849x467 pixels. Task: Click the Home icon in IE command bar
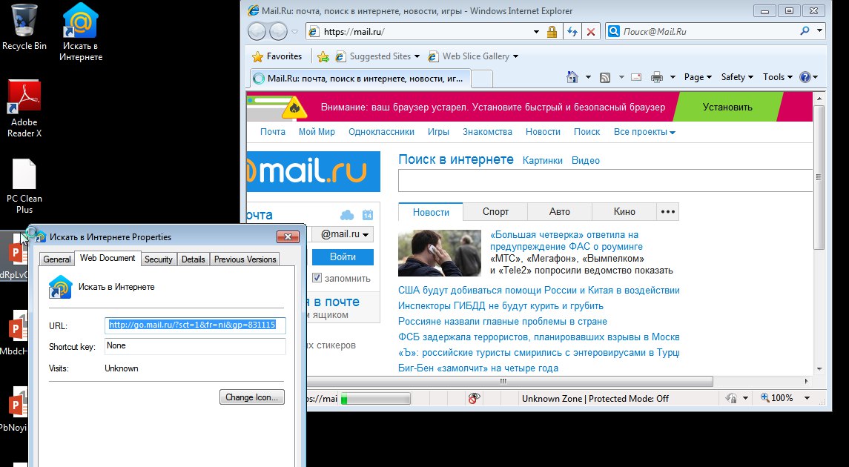pos(572,77)
